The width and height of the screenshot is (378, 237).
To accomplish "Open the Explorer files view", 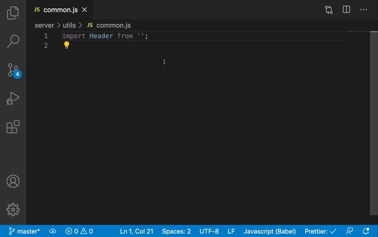I will point(13,12).
